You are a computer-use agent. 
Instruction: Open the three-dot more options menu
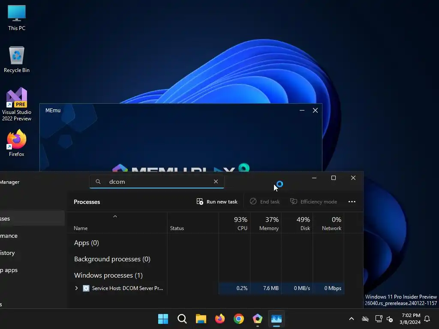coord(352,202)
